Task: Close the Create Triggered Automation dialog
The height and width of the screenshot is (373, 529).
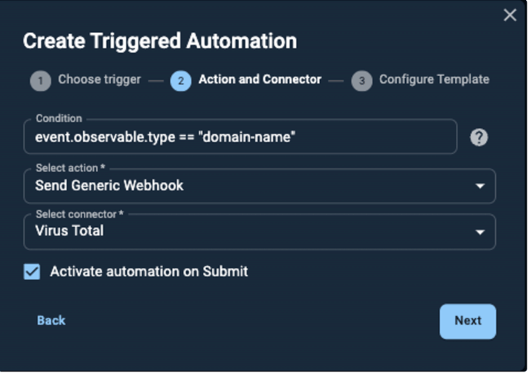Action: point(510,15)
